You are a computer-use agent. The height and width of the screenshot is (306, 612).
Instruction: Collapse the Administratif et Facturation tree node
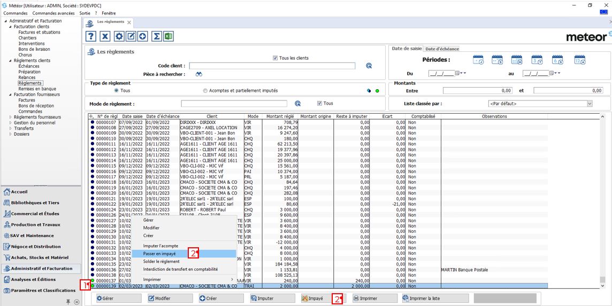[x=6, y=21]
